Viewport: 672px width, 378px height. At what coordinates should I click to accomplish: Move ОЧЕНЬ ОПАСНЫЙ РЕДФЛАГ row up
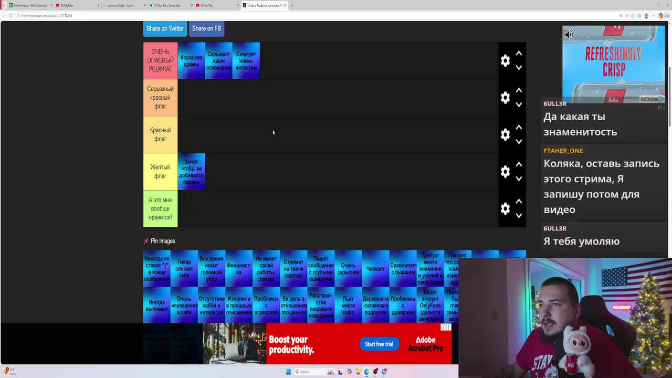click(519, 54)
